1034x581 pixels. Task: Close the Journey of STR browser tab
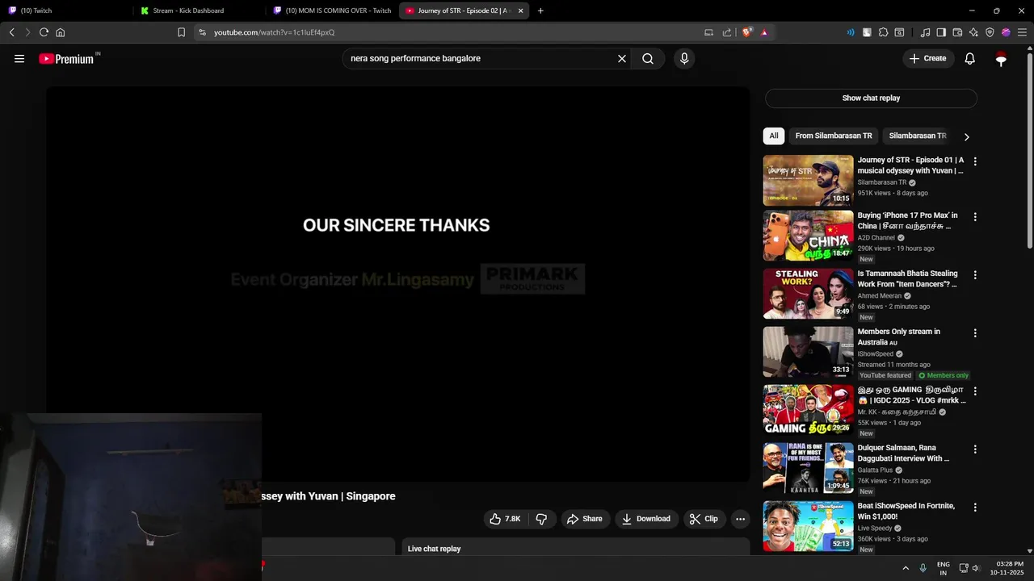(520, 10)
